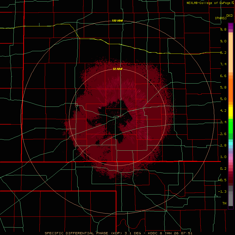Viewport: 235px width, 235px height.
Task: Click the 0.2 value on the color scale
Action: coord(223,169)
